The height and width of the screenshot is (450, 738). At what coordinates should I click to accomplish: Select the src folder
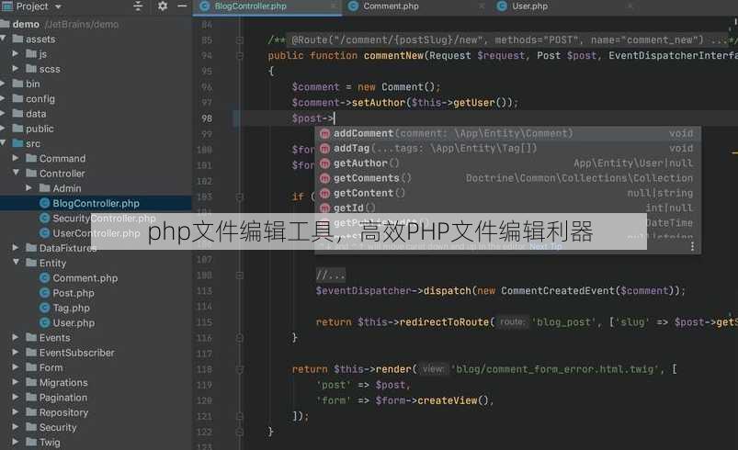point(33,143)
